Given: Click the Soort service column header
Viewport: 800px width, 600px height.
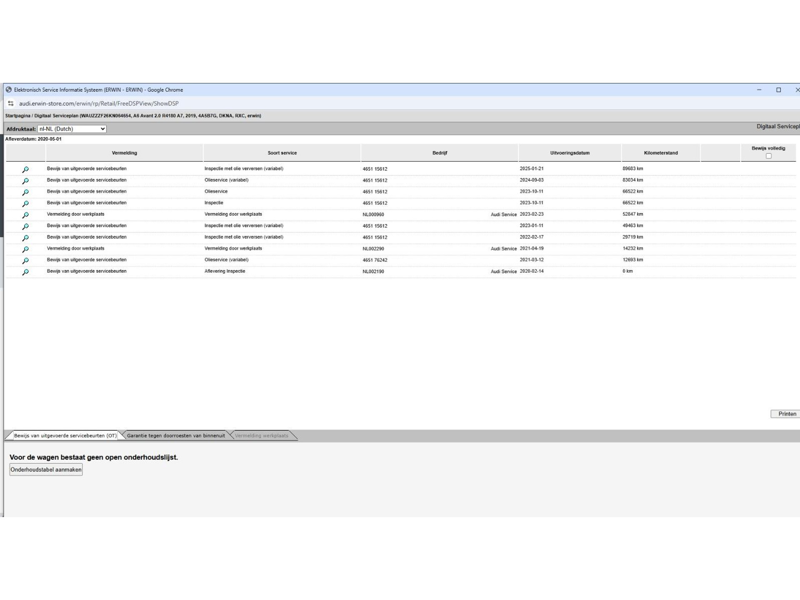Looking at the screenshot, I should click(282, 153).
